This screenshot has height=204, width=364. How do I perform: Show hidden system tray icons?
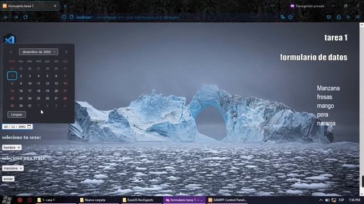point(321,200)
